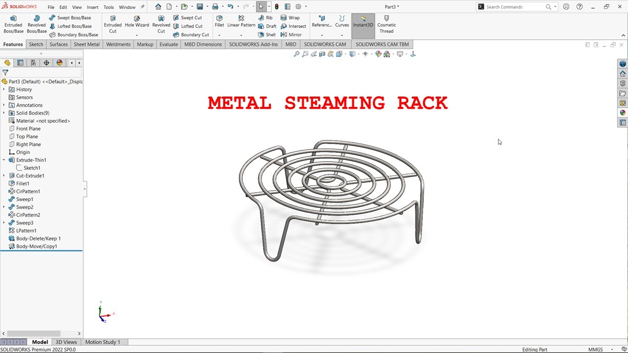This screenshot has width=628, height=353.
Task: Open the ConfigurationManager tab in left panel
Action: (x=33, y=63)
